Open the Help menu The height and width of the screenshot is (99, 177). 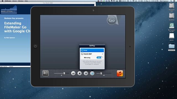(x=26, y=1)
